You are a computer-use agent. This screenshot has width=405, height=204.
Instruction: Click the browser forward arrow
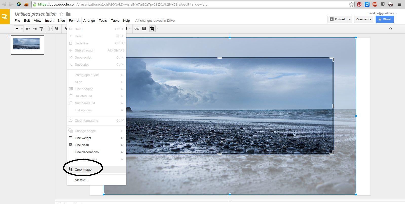11,4
